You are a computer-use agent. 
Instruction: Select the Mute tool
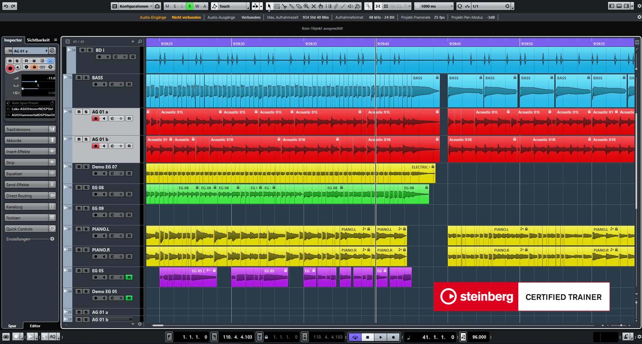pyautogui.click(x=314, y=6)
